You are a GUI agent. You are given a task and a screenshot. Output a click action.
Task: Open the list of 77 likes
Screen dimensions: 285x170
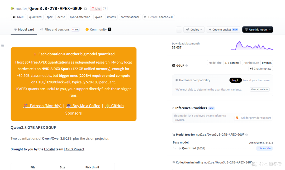click(x=104, y=8)
